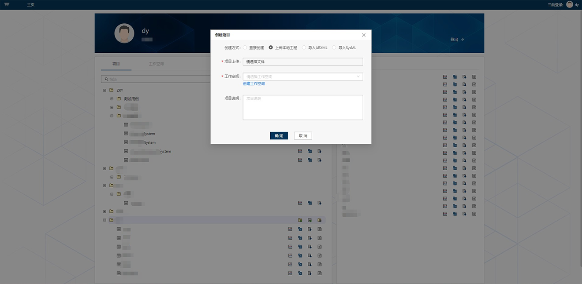The image size is (582, 284).
Task: Focus the 项目说明 text area
Action: (x=303, y=107)
